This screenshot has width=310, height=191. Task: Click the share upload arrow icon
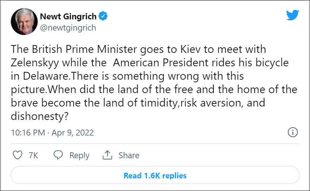pos(108,155)
